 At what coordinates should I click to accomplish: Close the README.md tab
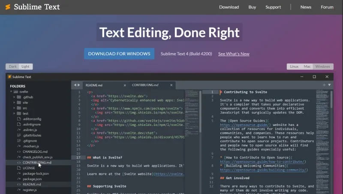(x=125, y=85)
